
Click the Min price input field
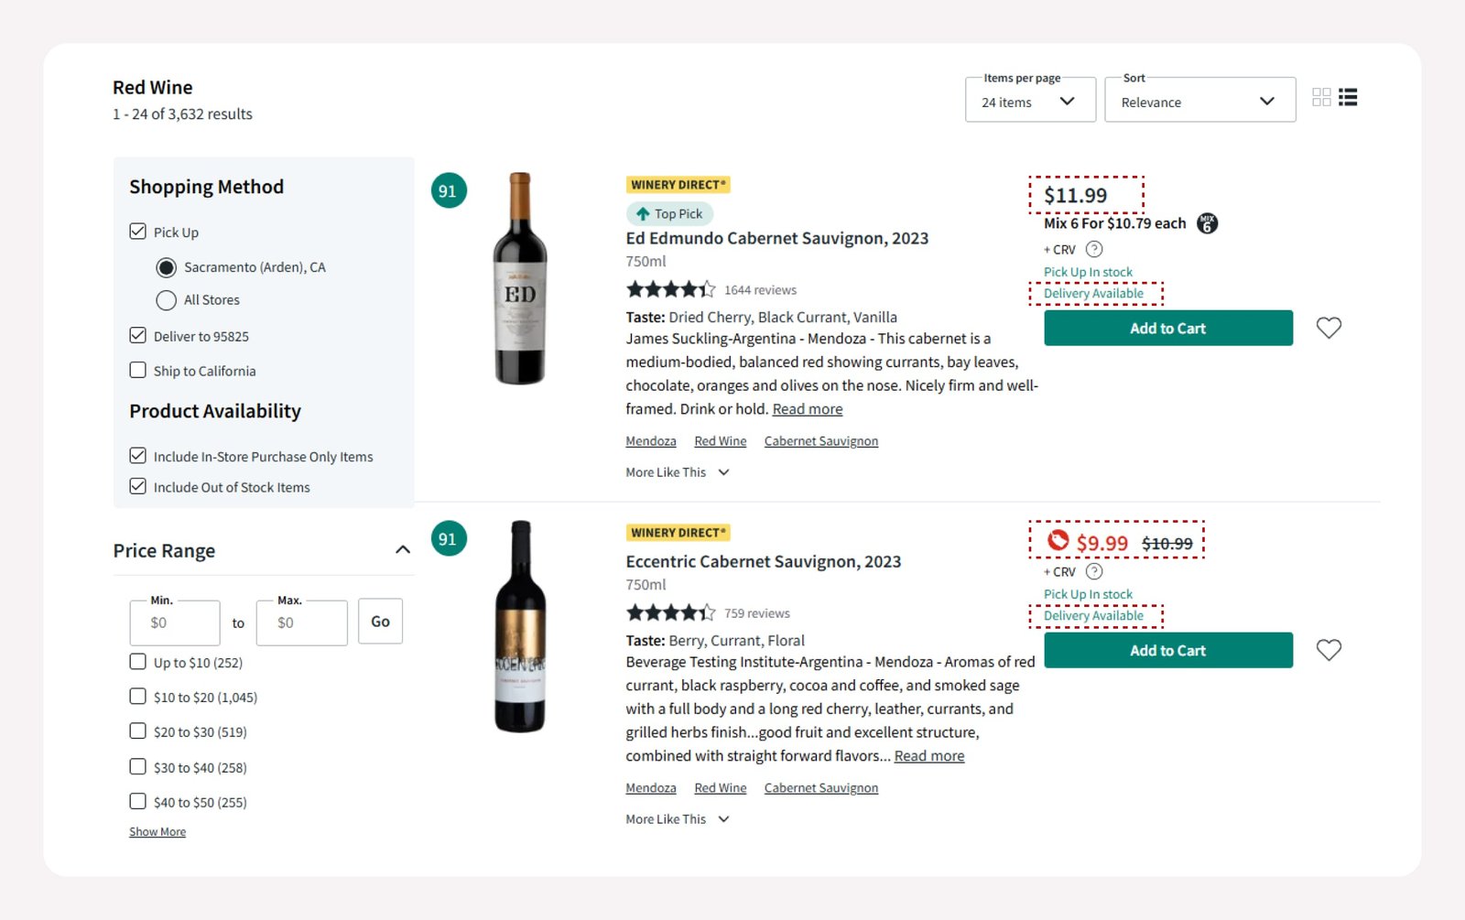[x=174, y=622]
